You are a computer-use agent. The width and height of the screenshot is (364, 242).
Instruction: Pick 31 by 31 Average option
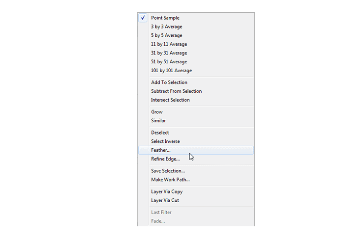tap(196, 53)
